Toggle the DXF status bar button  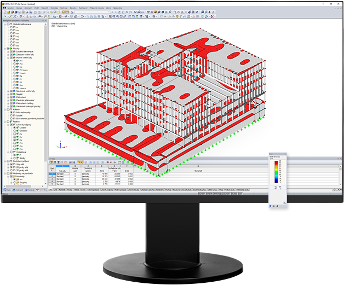click(x=240, y=194)
